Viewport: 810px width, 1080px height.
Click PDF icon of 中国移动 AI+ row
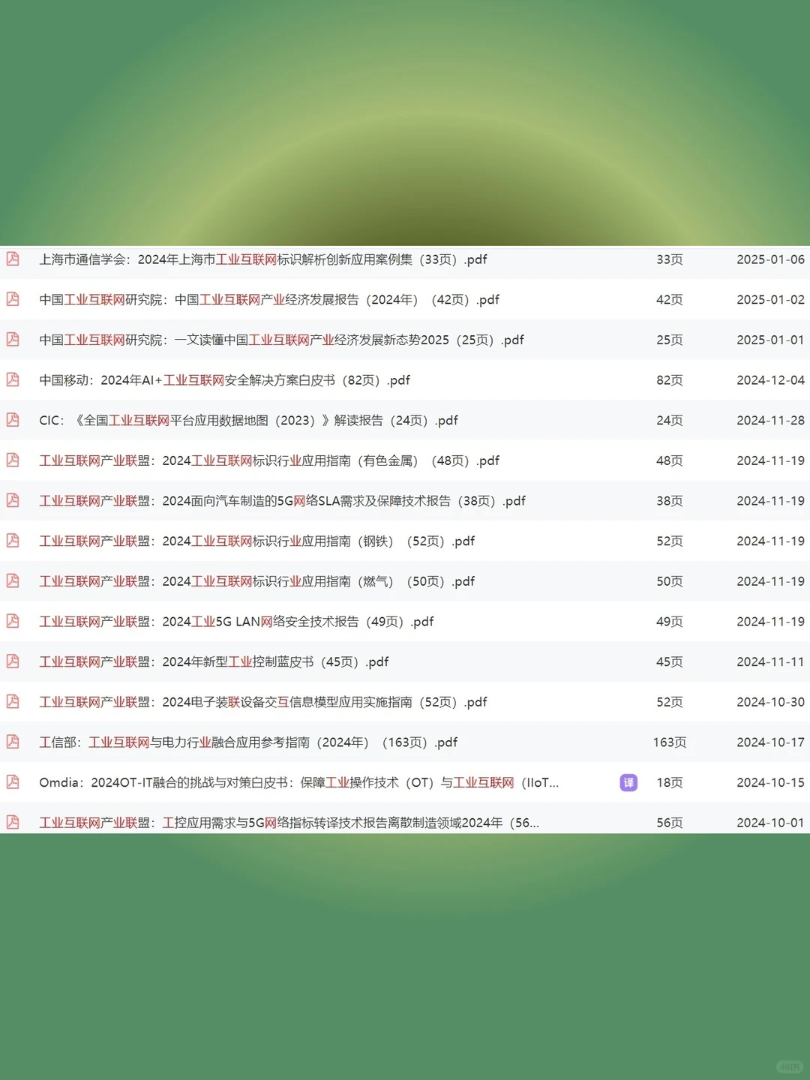point(13,379)
